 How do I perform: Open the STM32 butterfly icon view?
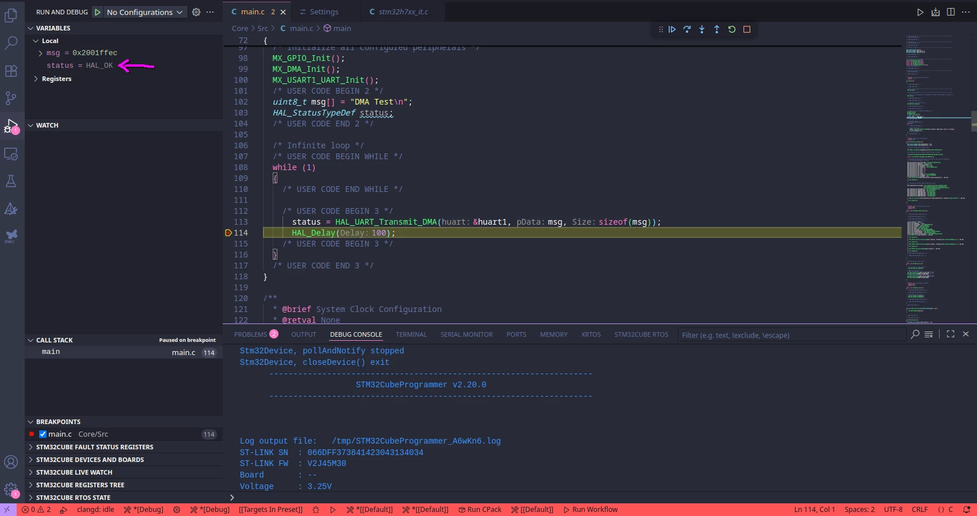click(11, 236)
